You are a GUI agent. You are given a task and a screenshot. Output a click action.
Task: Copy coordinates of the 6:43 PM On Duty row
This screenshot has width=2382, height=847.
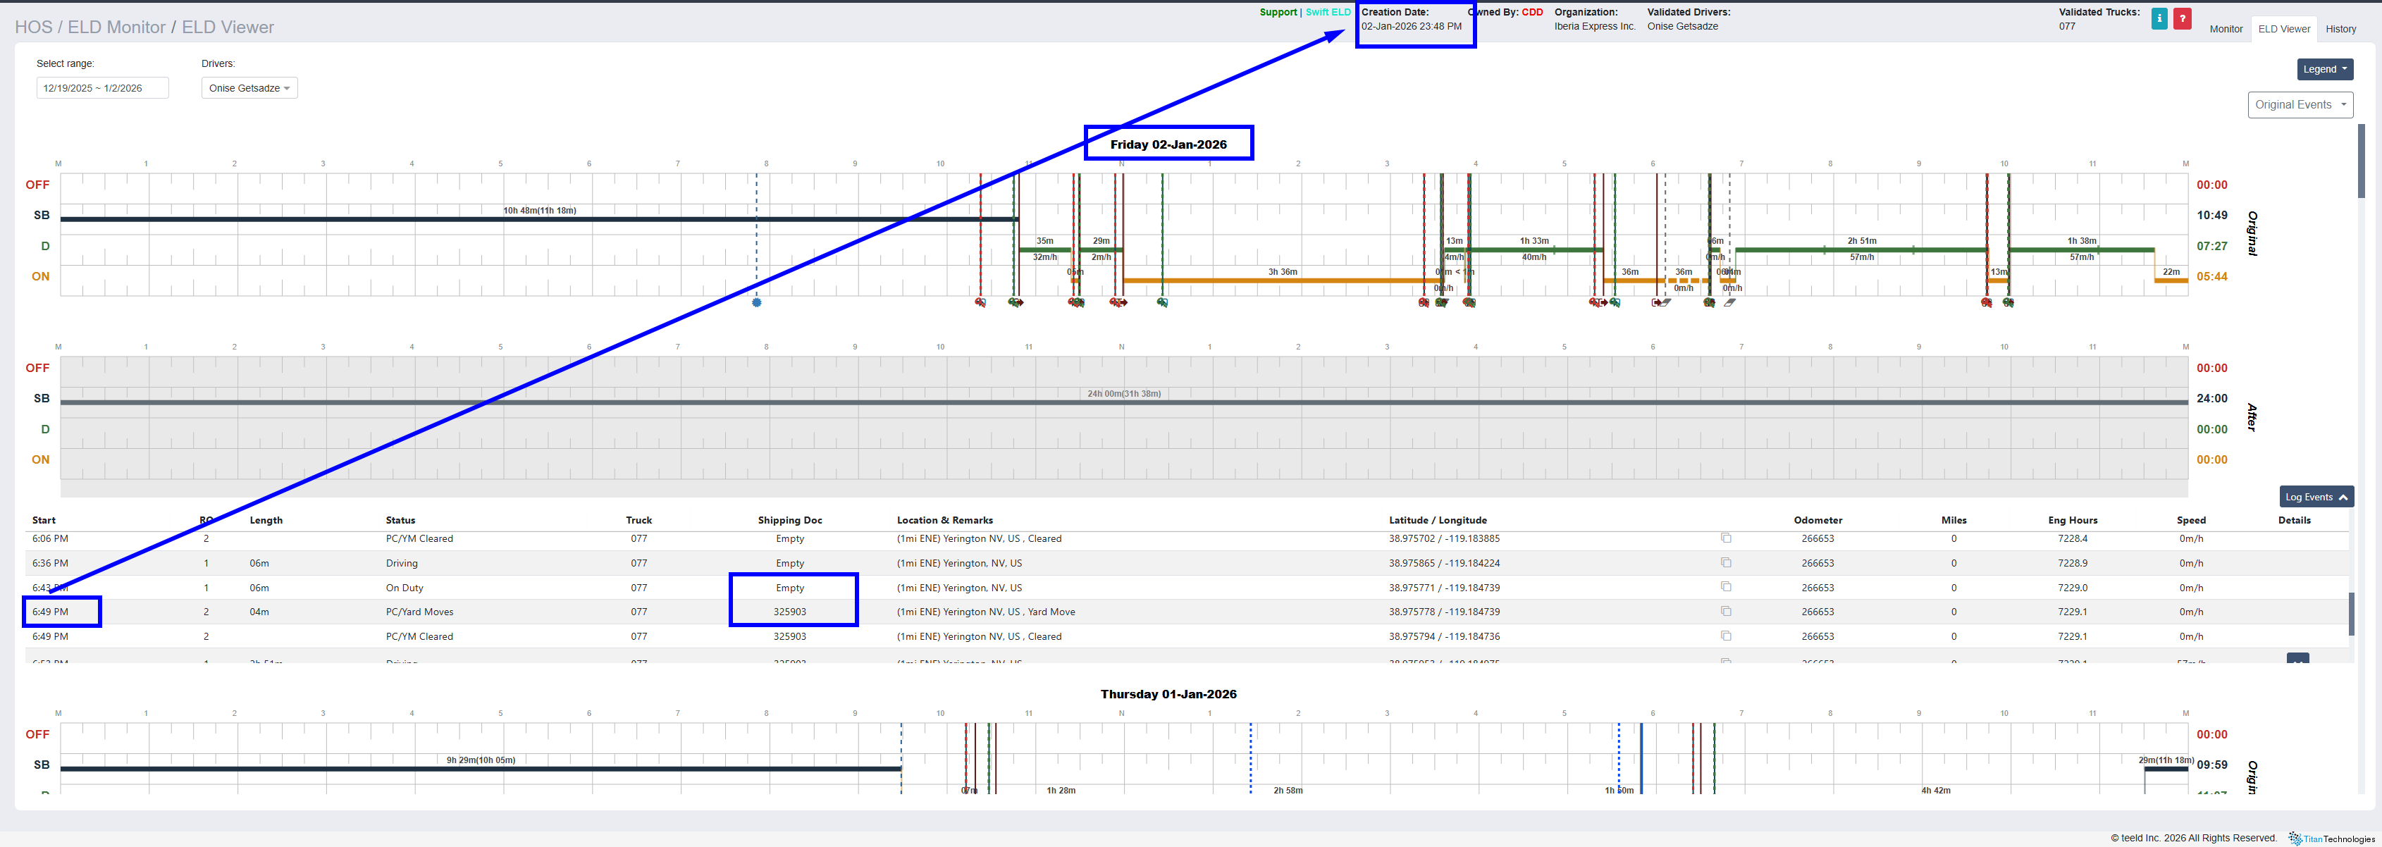(x=1725, y=587)
